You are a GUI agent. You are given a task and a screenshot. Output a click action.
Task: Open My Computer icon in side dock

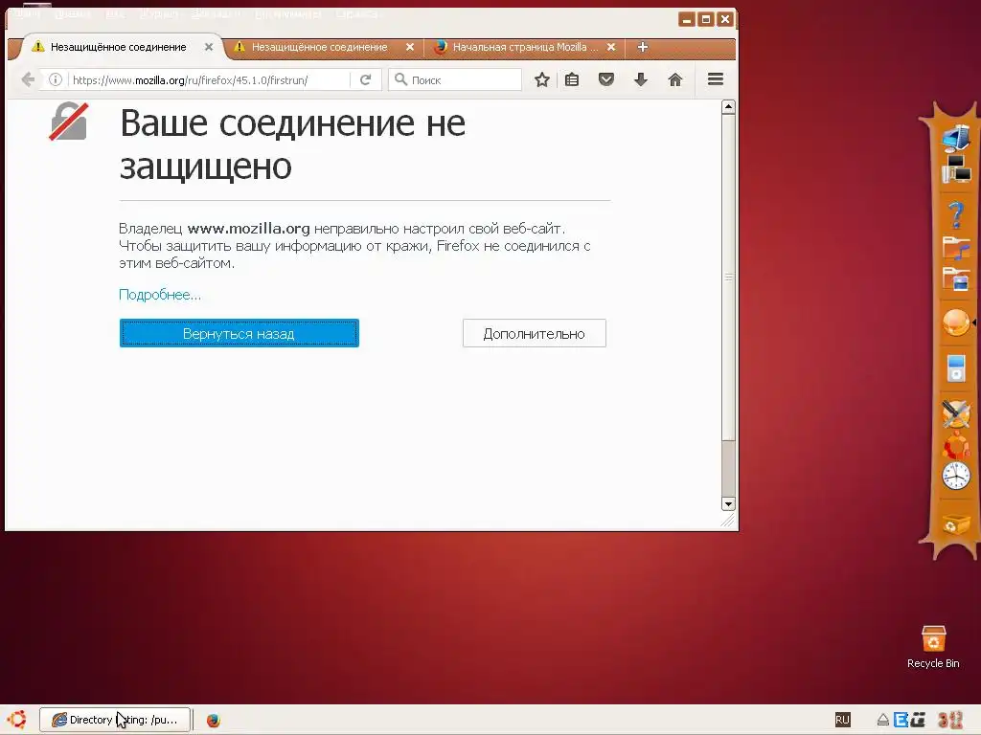click(x=955, y=138)
